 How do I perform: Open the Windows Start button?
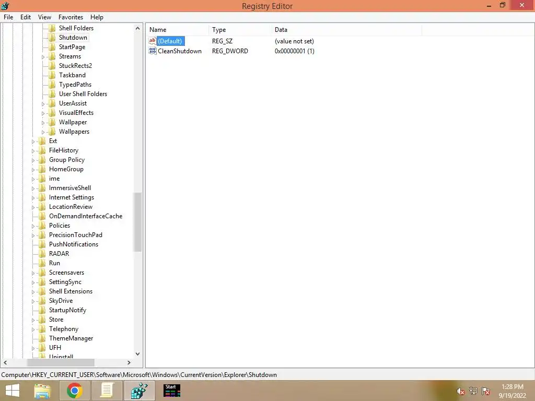[x=13, y=391]
